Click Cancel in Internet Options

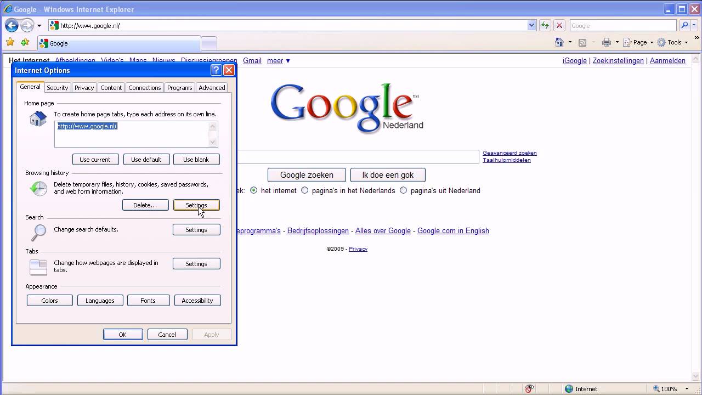coord(167,335)
